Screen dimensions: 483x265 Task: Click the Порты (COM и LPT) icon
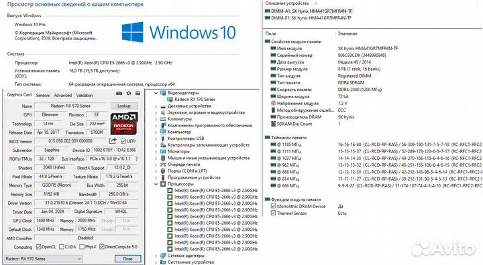163,171
